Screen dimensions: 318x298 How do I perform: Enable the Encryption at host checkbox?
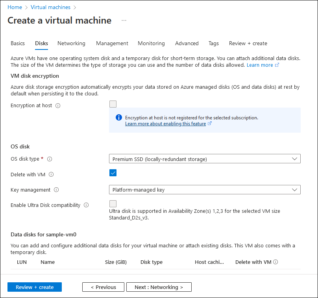point(113,104)
